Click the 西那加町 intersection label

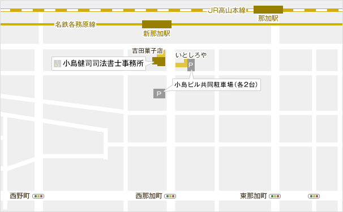(149, 196)
